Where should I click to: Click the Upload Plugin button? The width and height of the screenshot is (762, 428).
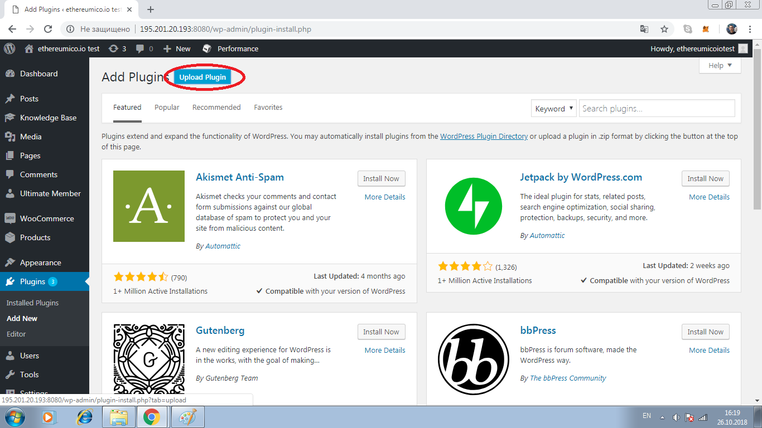pos(202,77)
